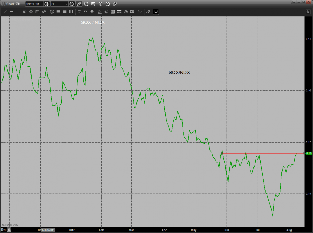The height and width of the screenshot is (233, 313).
Task: Toggle drawing mode with pencil icon
Action: (x=79, y=4)
